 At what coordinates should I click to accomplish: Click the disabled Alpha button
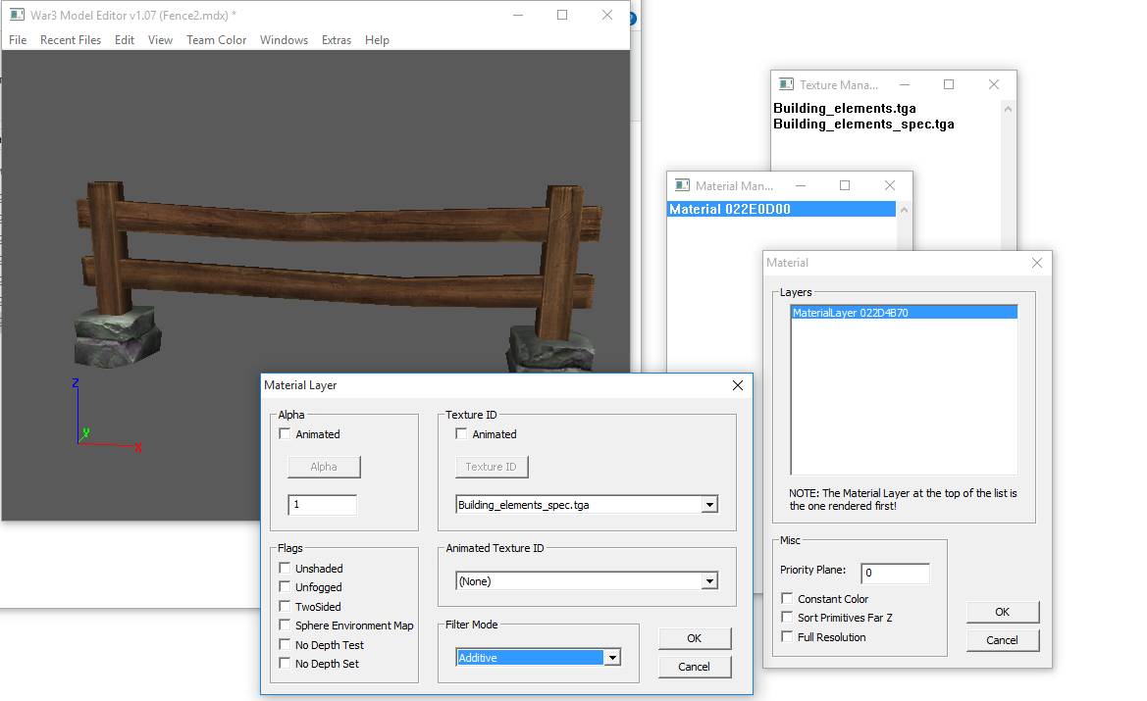tap(324, 467)
